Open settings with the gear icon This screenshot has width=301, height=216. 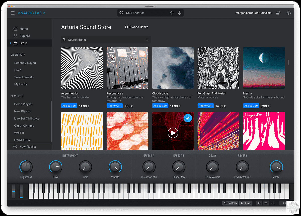coord(289,13)
